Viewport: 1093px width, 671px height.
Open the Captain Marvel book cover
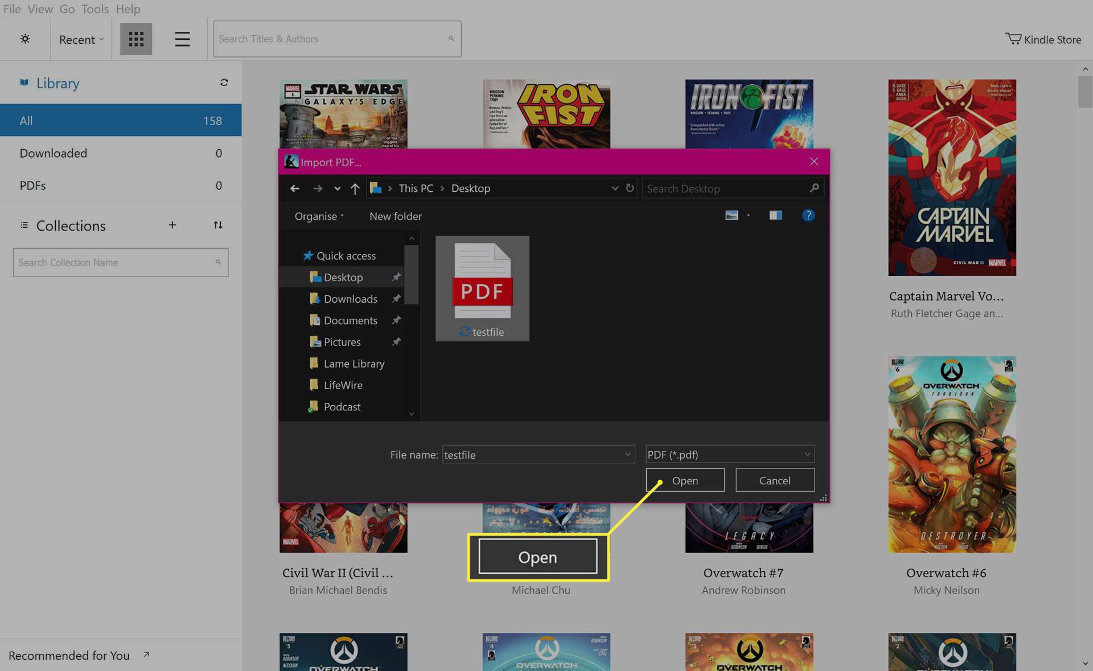click(x=952, y=178)
